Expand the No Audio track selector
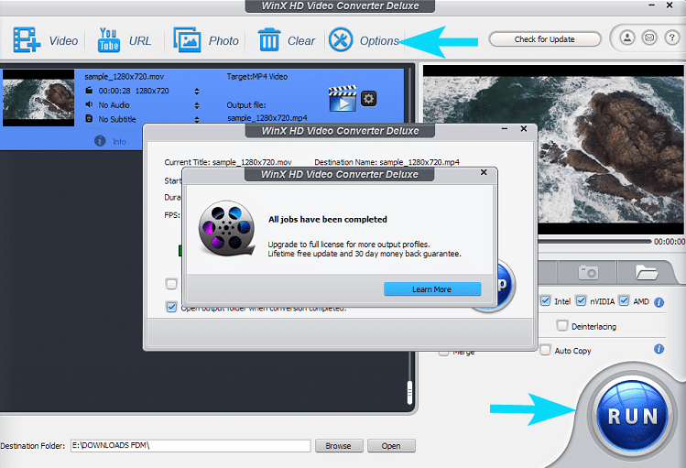The width and height of the screenshot is (686, 468). (197, 105)
